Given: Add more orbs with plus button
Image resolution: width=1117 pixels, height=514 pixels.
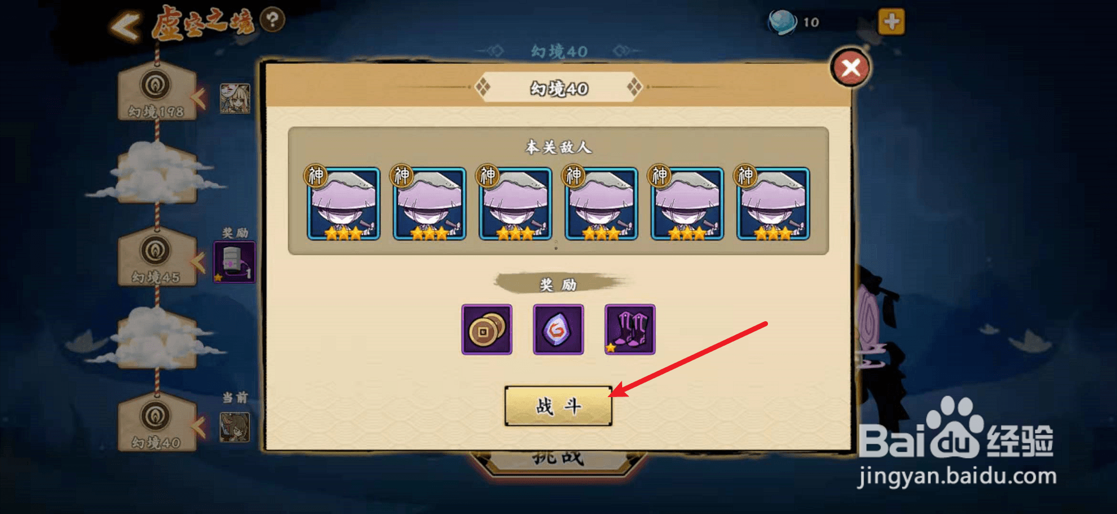Looking at the screenshot, I should pyautogui.click(x=892, y=22).
